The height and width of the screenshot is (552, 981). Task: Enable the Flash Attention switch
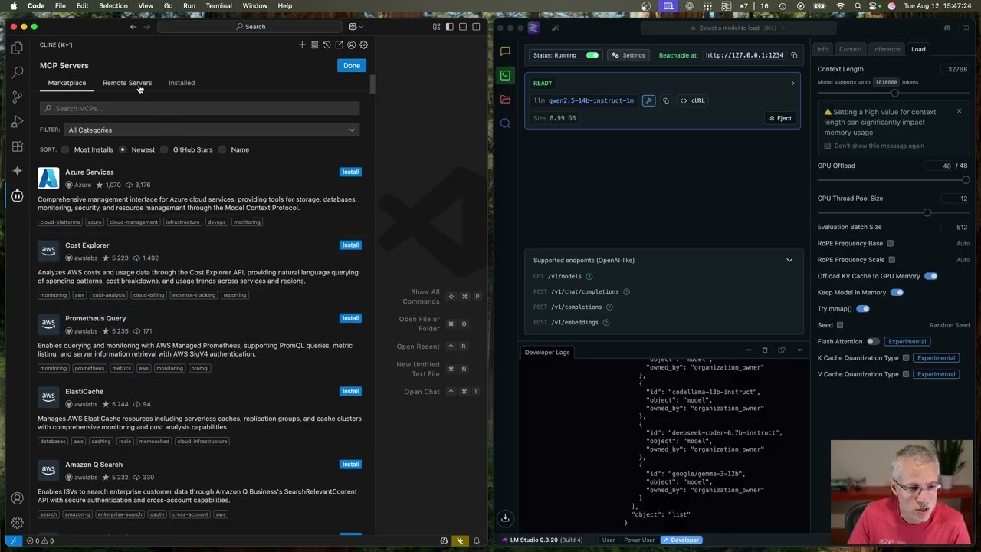[873, 341]
